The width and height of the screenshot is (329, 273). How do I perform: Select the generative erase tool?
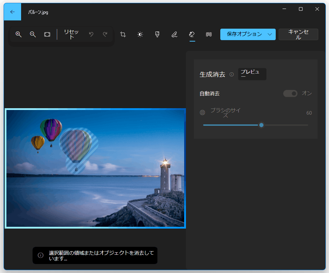pyautogui.click(x=192, y=34)
